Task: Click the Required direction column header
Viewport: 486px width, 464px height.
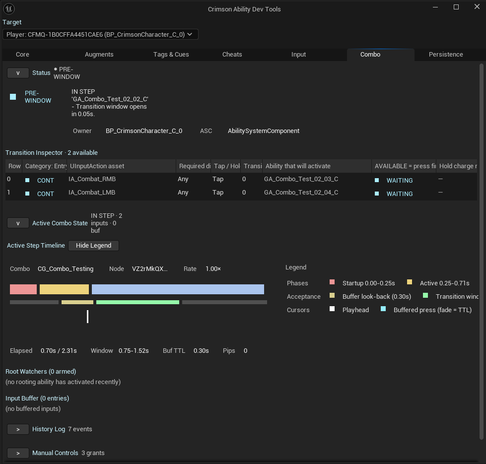Action: tap(194, 166)
